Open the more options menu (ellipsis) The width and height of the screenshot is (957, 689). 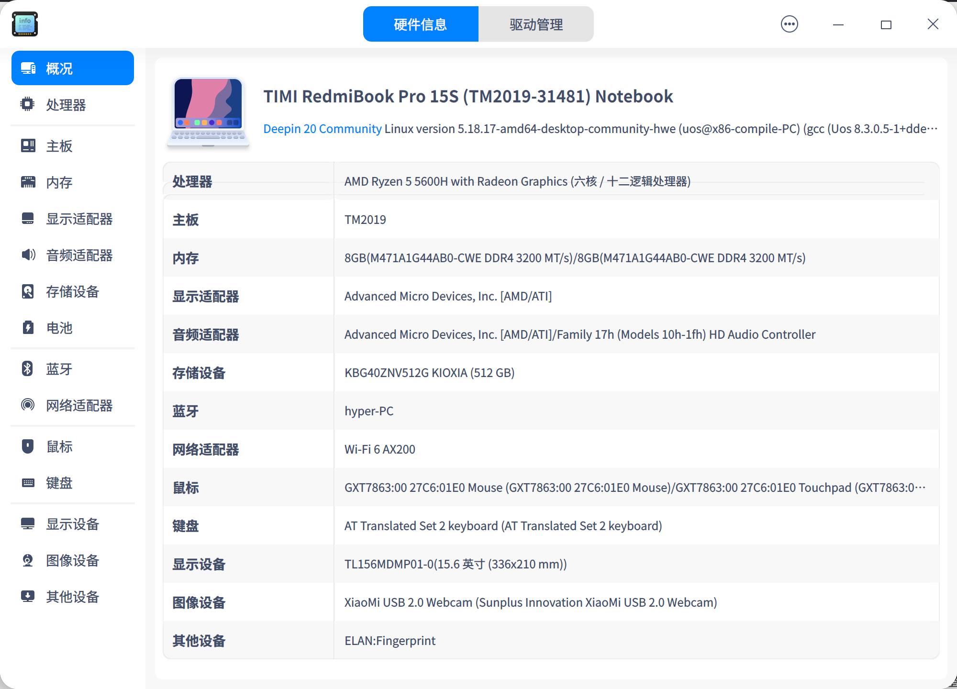point(789,23)
